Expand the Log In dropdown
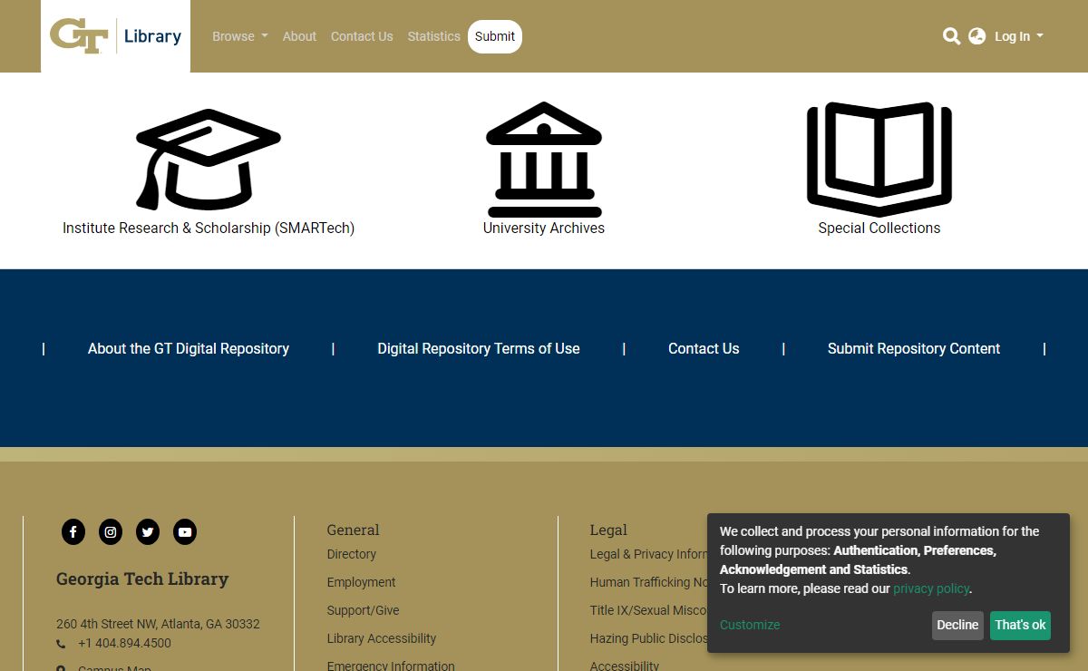Viewport: 1088px width, 671px height. point(1019,36)
